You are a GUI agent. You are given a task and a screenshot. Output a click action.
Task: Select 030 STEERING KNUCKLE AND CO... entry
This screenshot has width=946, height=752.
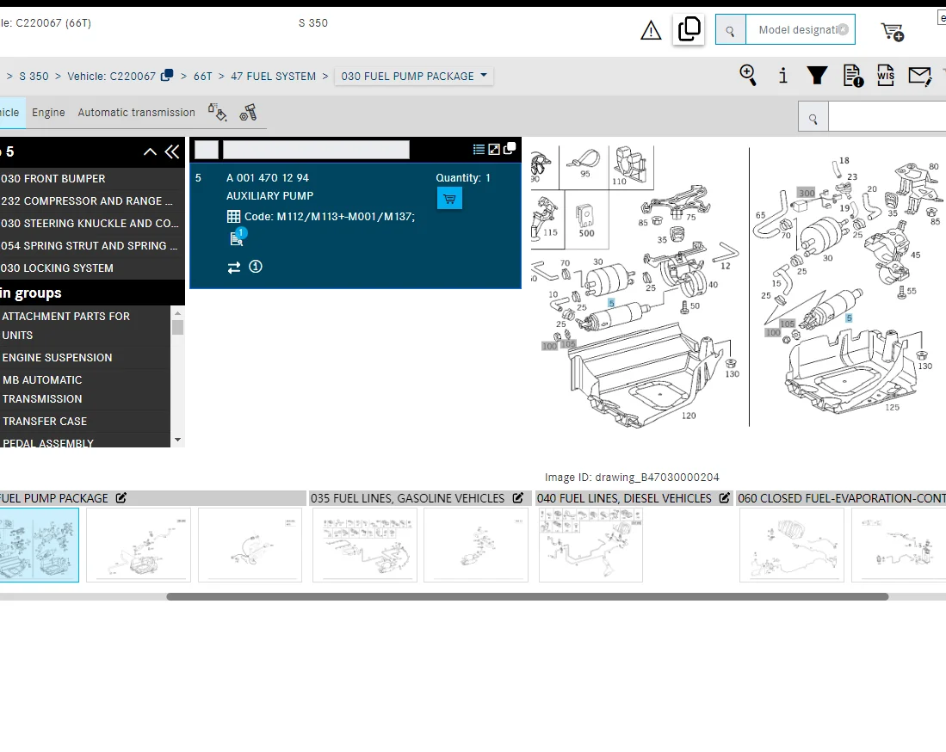pos(90,223)
